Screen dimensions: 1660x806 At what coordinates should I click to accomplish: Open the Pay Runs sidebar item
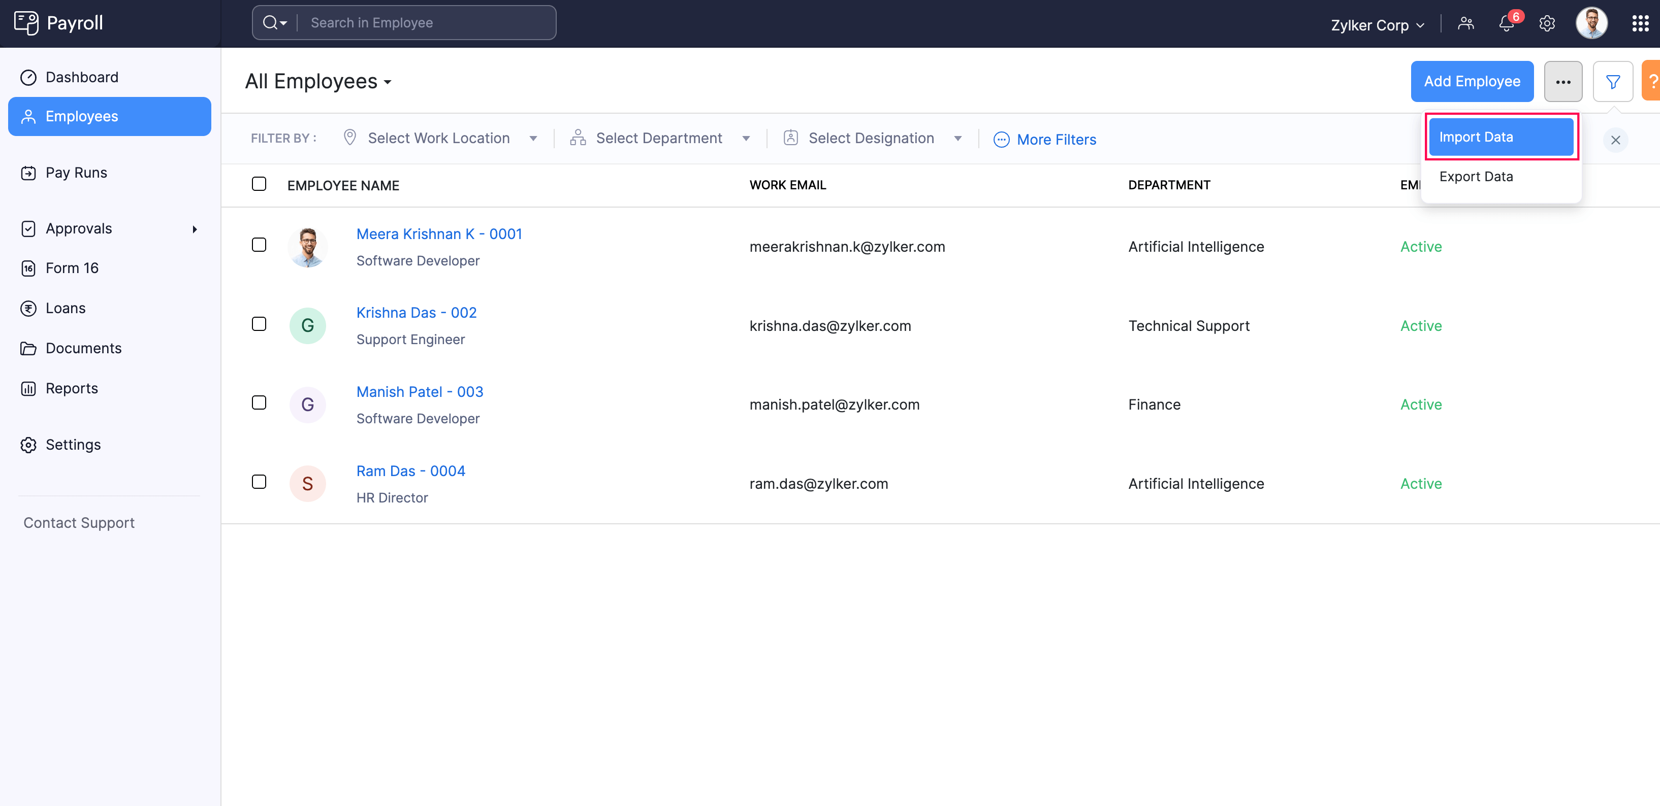point(76,173)
